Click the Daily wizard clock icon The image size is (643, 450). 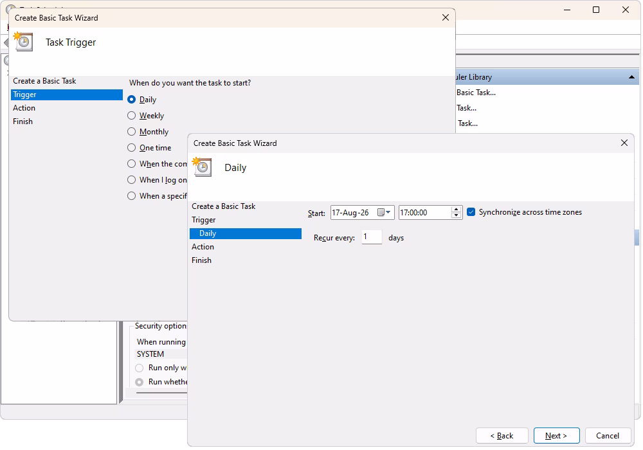click(202, 166)
